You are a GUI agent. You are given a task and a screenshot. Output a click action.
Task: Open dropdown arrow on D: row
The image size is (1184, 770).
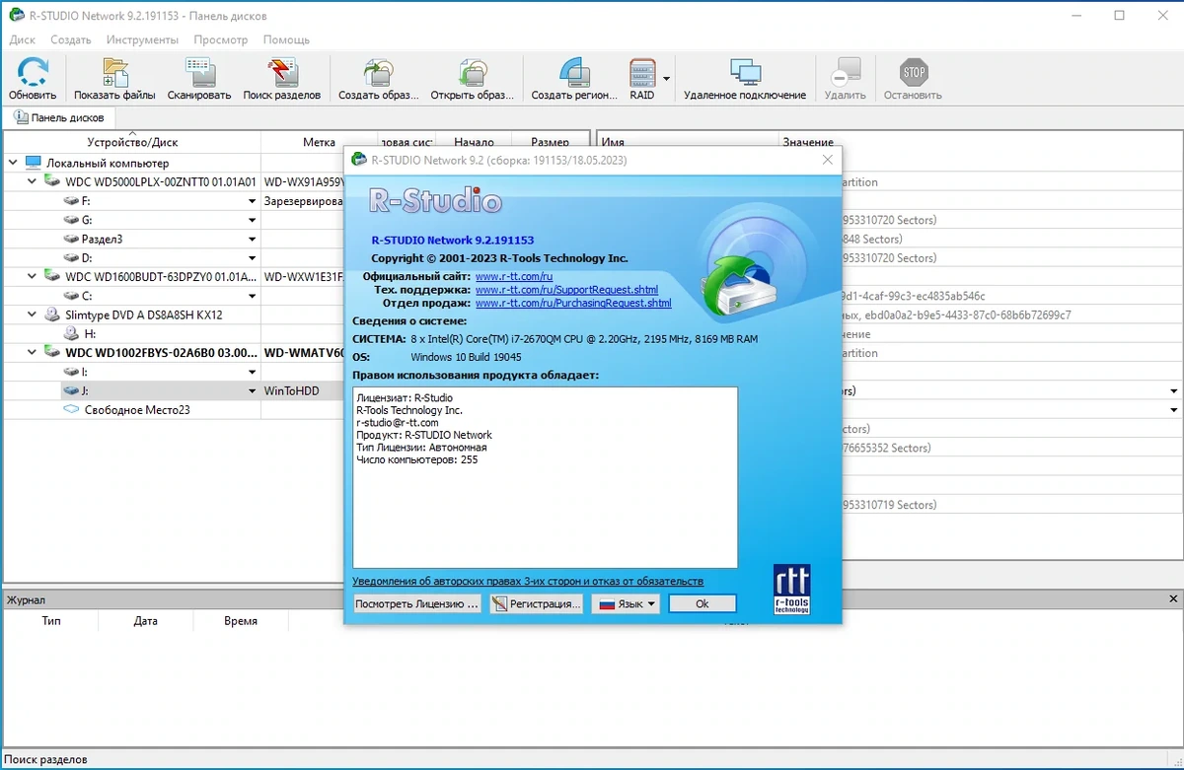point(253,258)
